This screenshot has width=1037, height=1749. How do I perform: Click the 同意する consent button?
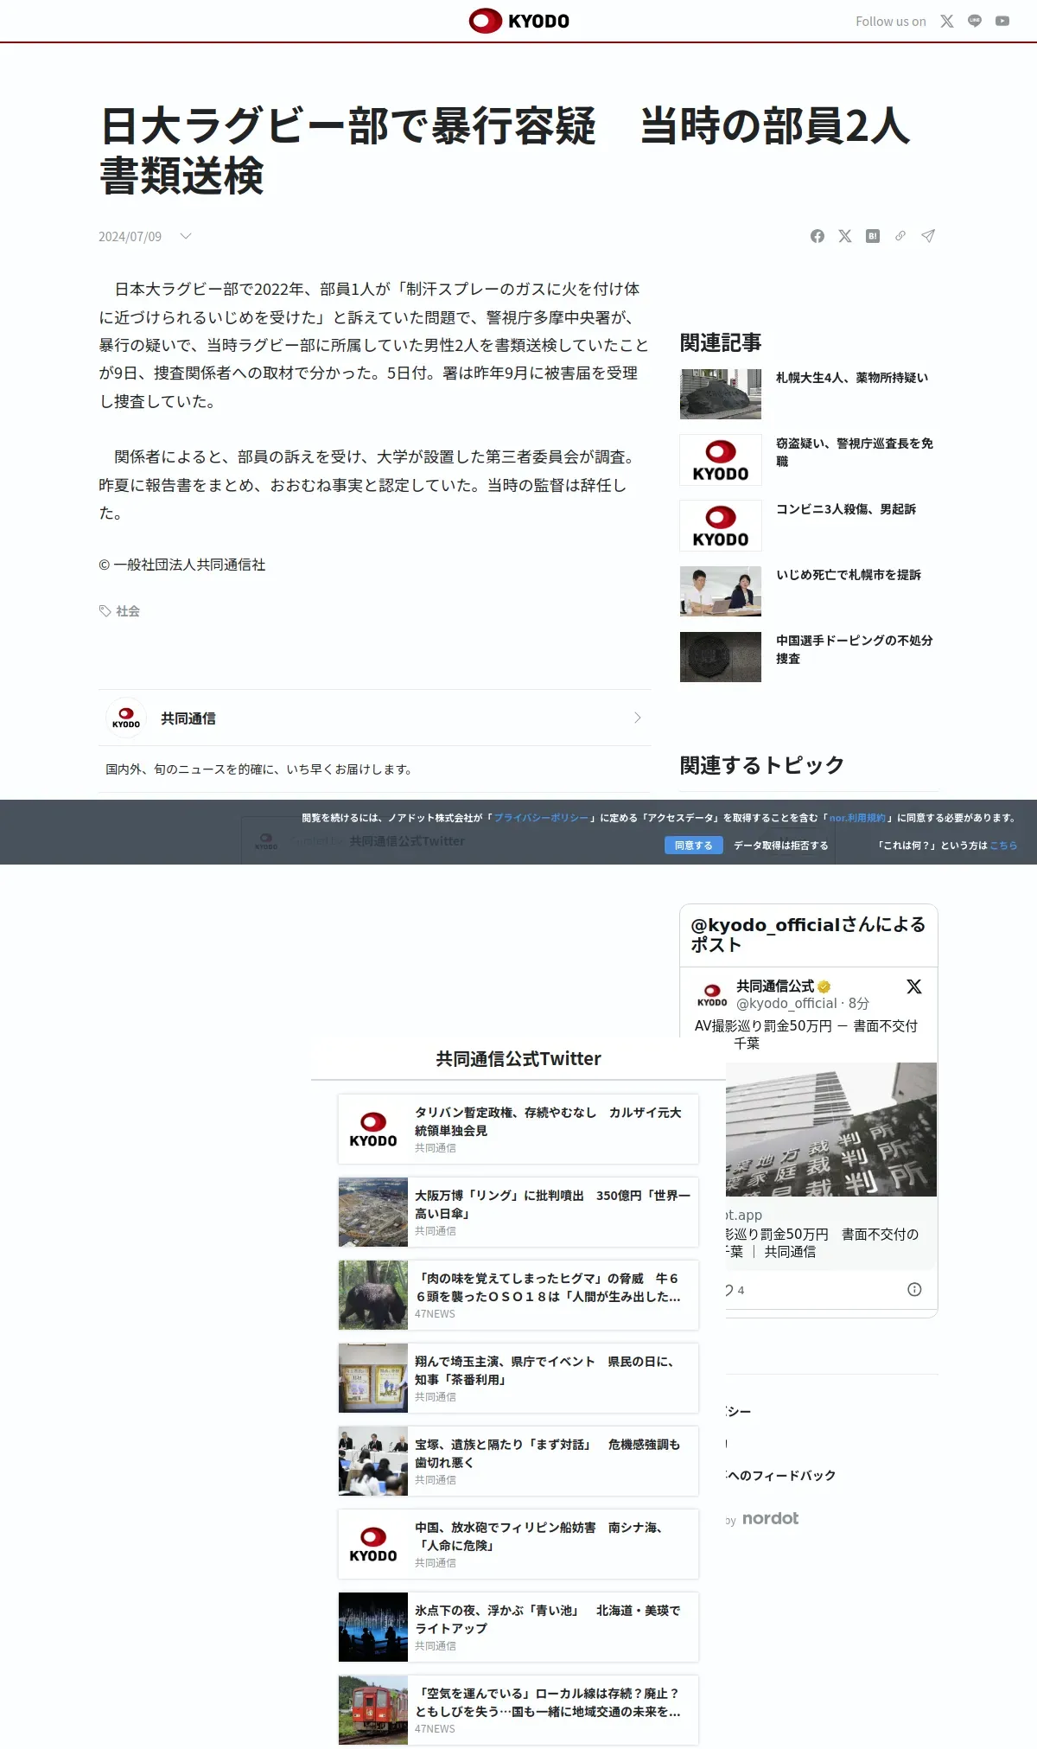pos(694,846)
